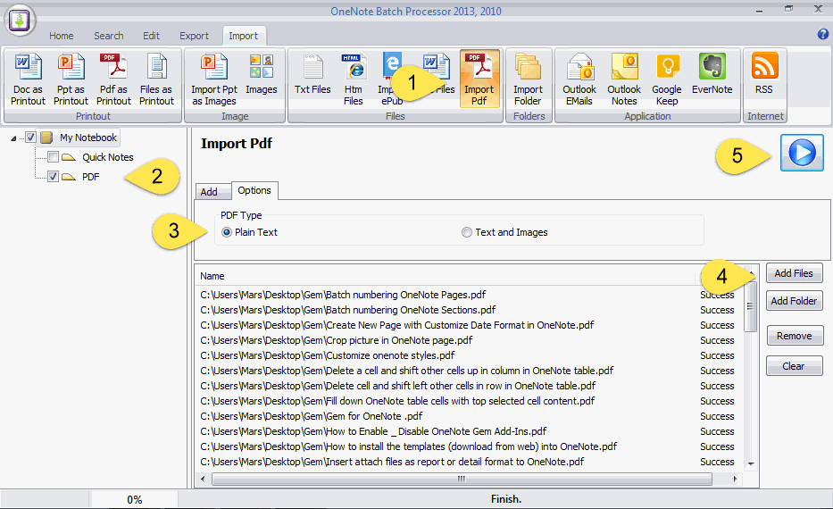Click the Name column header
Viewport: 833px width, 509px height.
point(446,276)
